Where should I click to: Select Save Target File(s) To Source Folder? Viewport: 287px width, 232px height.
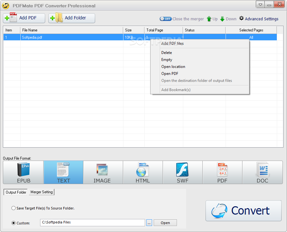tap(43, 208)
